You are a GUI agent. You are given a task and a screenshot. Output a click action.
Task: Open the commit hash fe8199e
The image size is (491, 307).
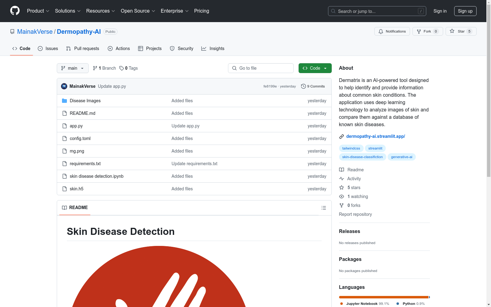click(270, 86)
